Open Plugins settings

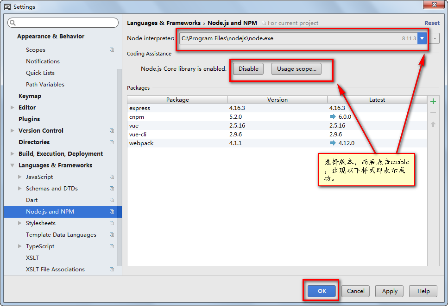click(29, 119)
